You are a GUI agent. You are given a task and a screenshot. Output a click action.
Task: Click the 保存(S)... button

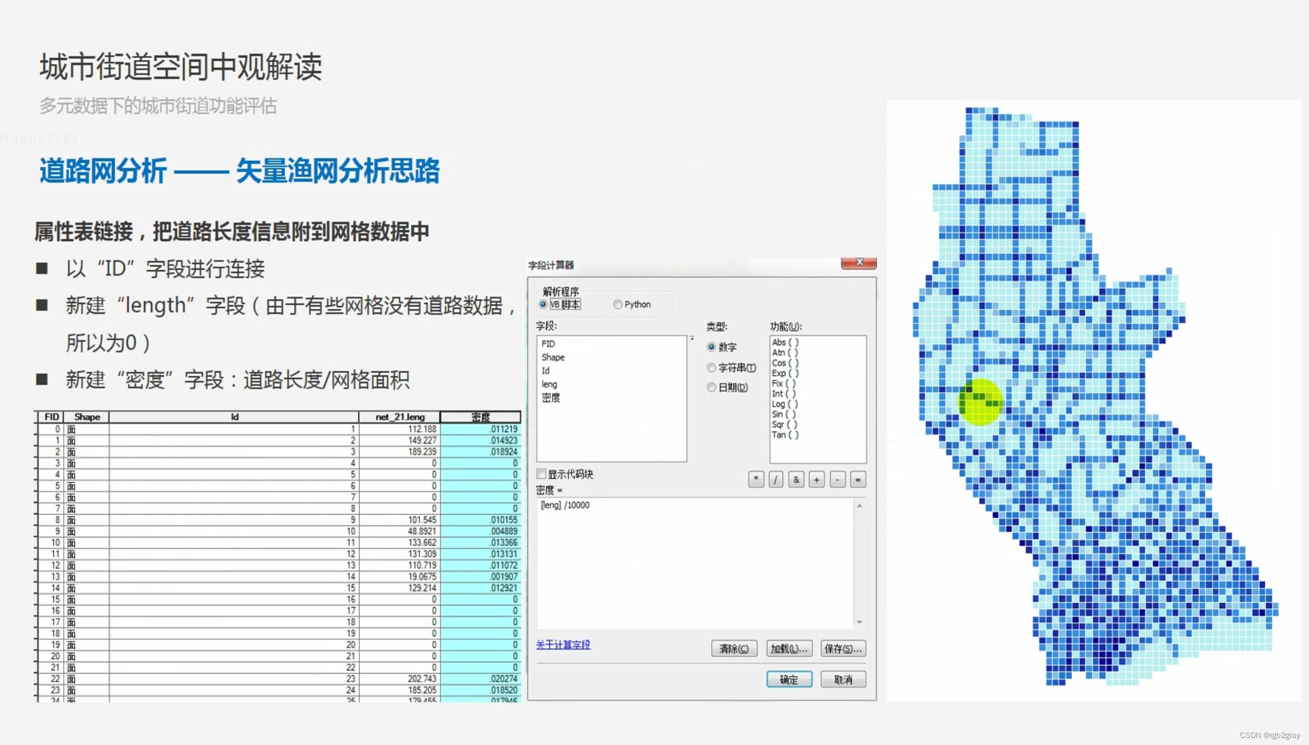(x=843, y=649)
